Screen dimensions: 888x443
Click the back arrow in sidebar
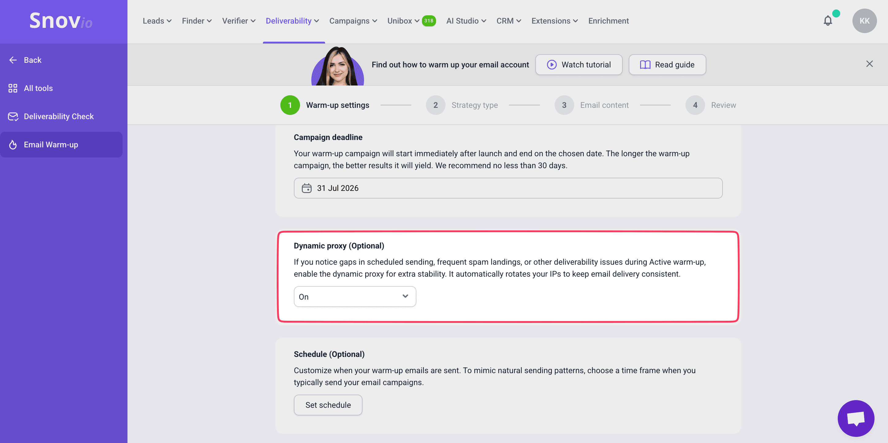coord(13,60)
